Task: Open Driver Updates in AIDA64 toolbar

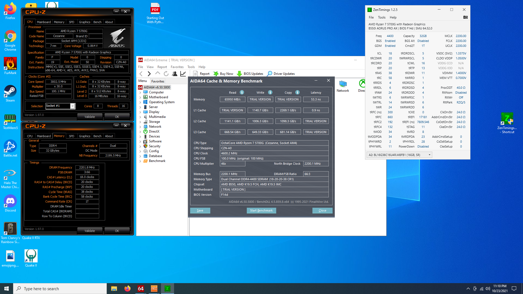Action: (x=281, y=73)
